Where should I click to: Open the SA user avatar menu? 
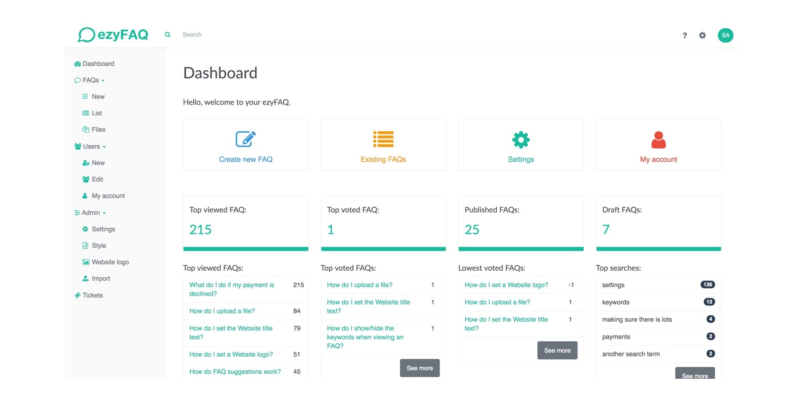pos(725,35)
